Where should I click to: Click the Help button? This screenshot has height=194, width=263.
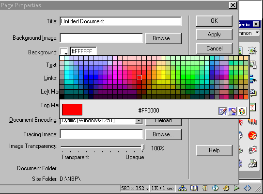(214, 150)
